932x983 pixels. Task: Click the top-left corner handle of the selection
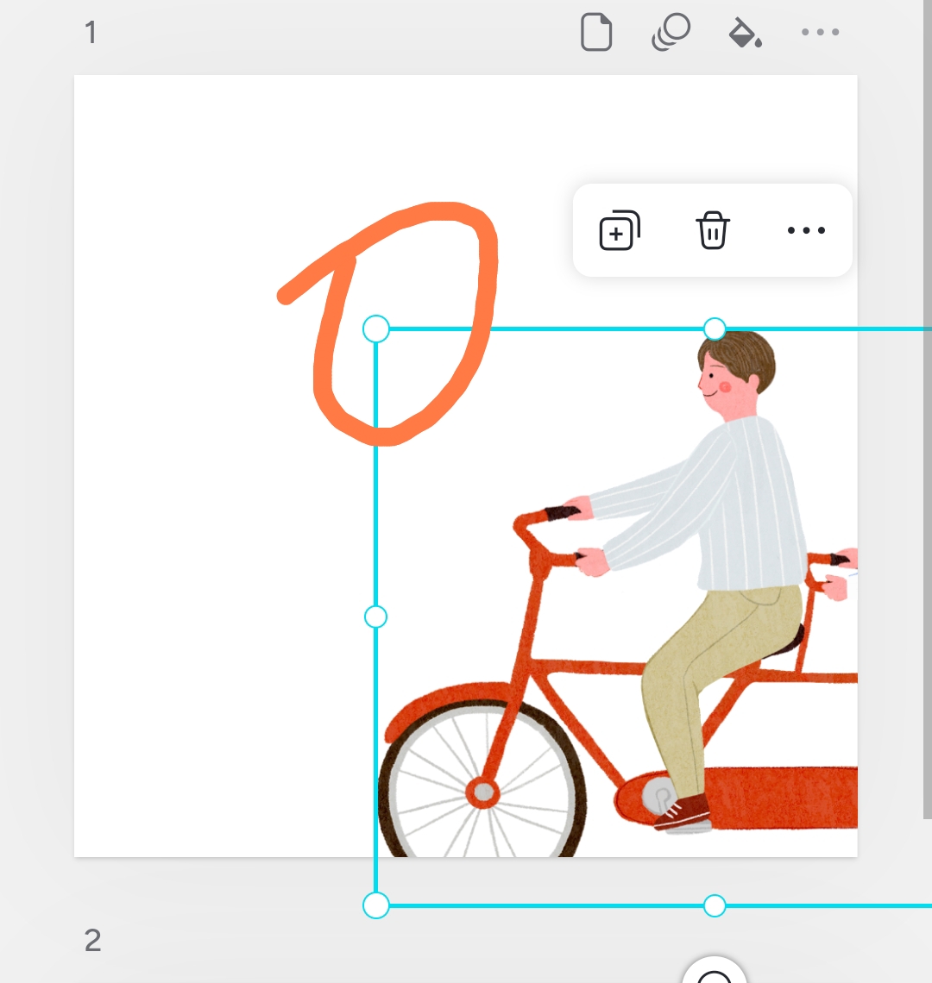tap(376, 329)
